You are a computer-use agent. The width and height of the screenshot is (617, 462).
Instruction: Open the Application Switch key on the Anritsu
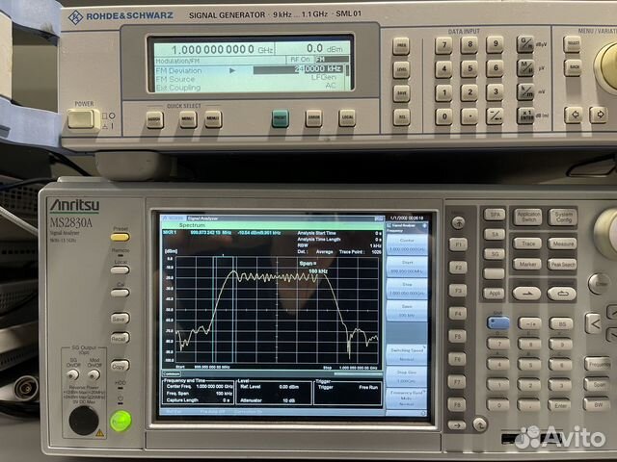pyautogui.click(x=528, y=217)
